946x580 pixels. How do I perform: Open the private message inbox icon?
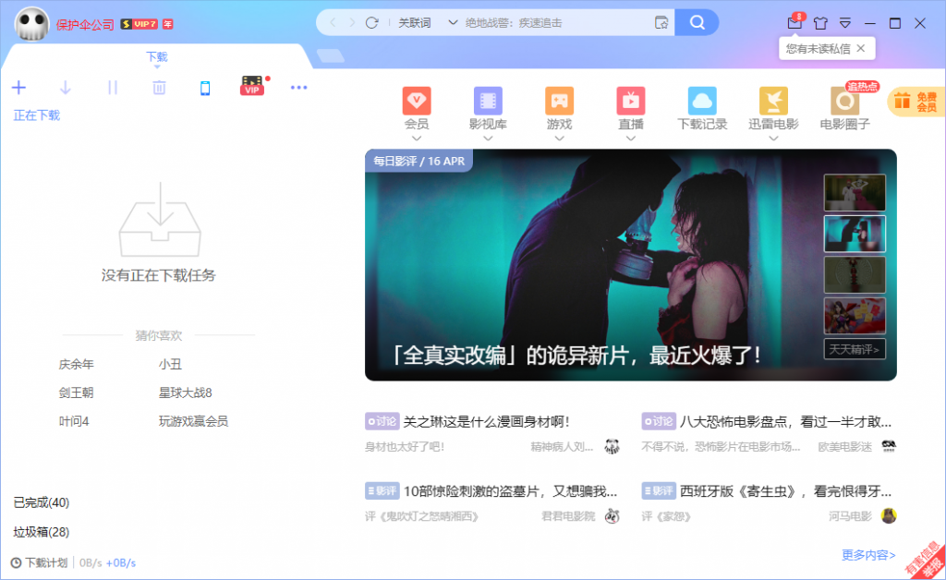[794, 22]
